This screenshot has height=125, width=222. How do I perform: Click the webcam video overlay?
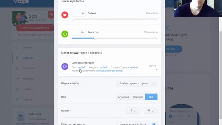point(198,8)
